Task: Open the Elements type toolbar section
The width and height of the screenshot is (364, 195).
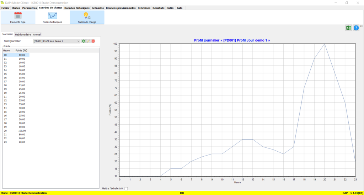Action: pyautogui.click(x=18, y=17)
